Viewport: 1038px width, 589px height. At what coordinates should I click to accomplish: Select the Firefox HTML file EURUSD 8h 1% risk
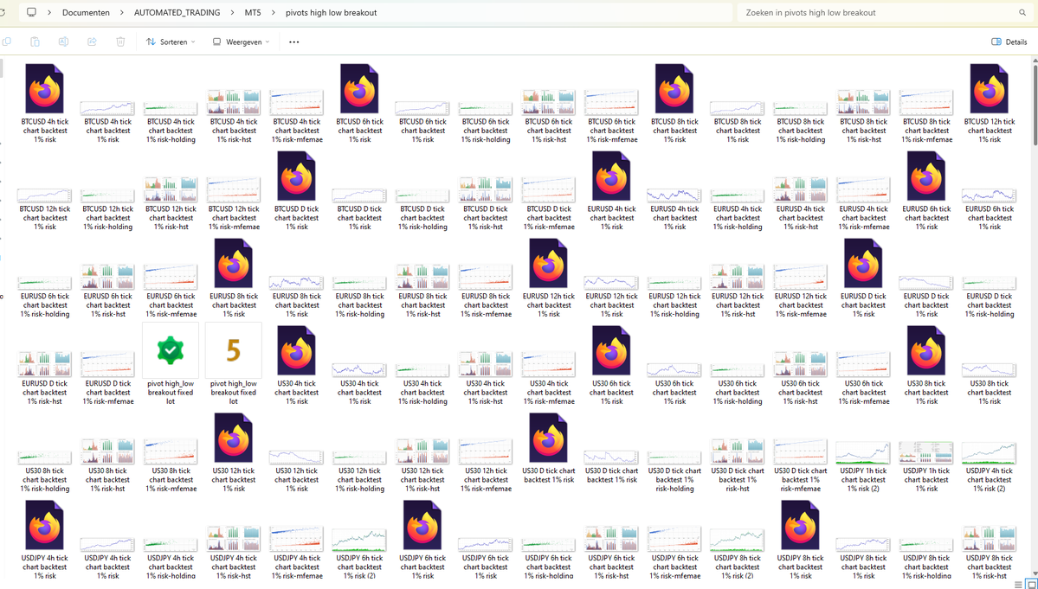[x=234, y=263]
